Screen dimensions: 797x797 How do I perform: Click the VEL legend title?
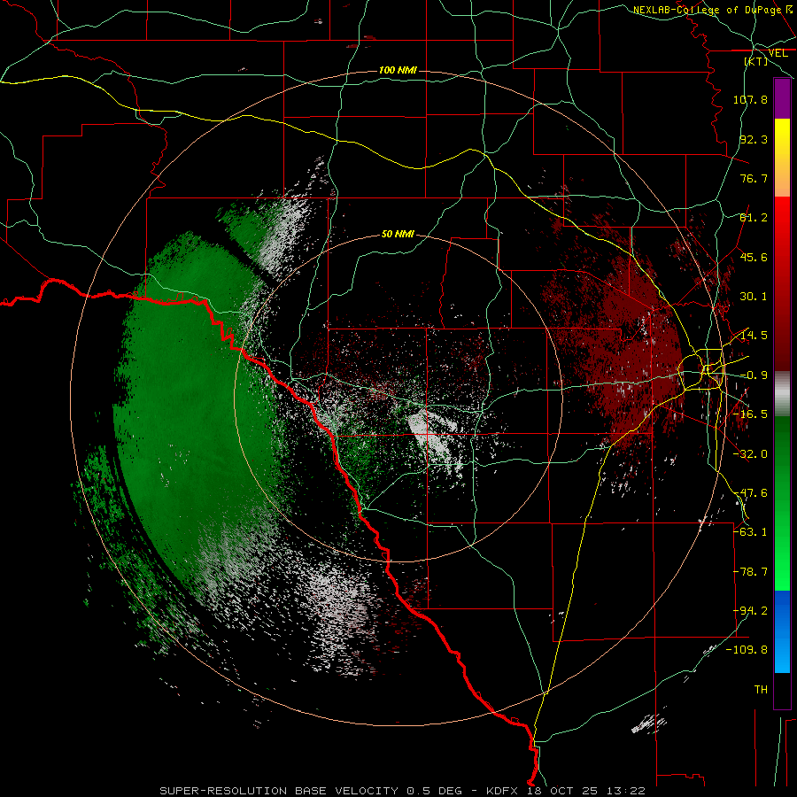(778, 53)
